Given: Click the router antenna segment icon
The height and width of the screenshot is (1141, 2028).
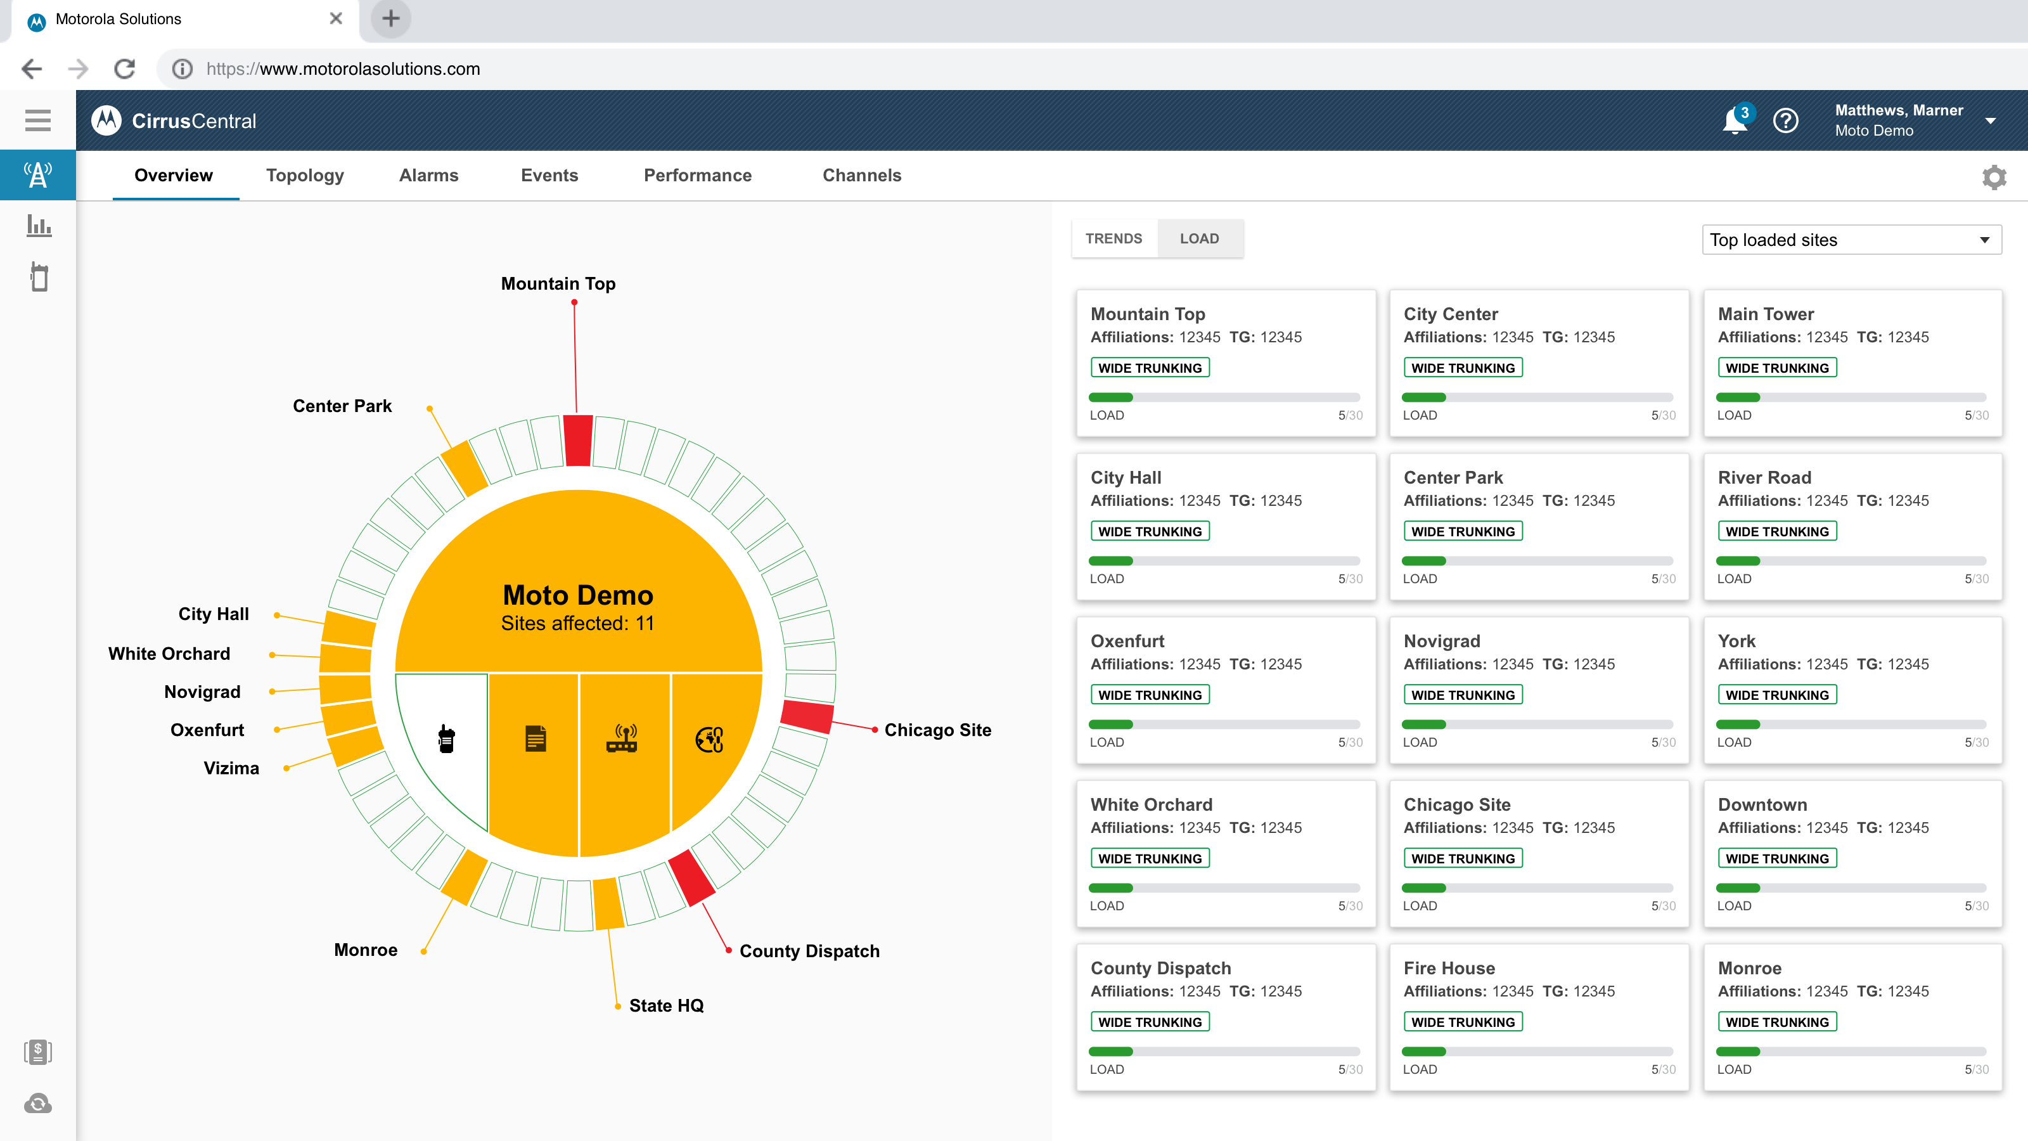Looking at the screenshot, I should (x=622, y=739).
